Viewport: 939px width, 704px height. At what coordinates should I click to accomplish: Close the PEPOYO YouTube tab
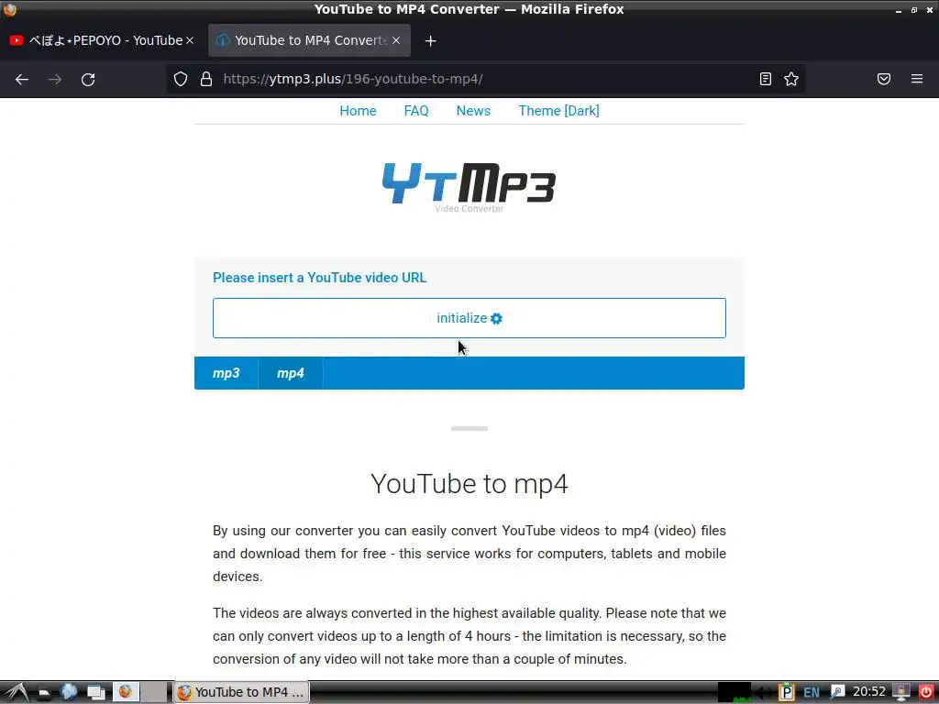pyautogui.click(x=190, y=40)
